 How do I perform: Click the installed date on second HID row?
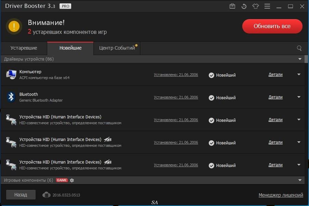pyautogui.click(x=176, y=142)
